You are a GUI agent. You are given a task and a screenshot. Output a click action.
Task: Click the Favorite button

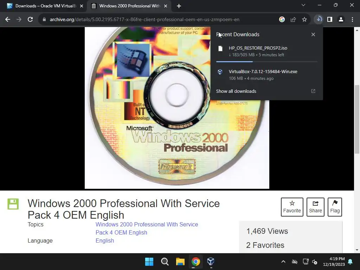(x=292, y=207)
